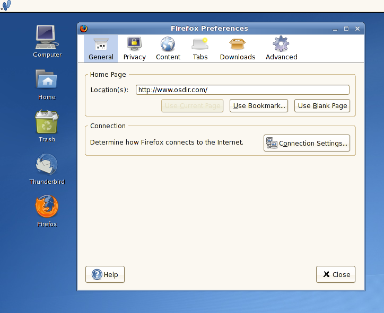Open Connection Settings...
384x313 pixels.
(307, 143)
